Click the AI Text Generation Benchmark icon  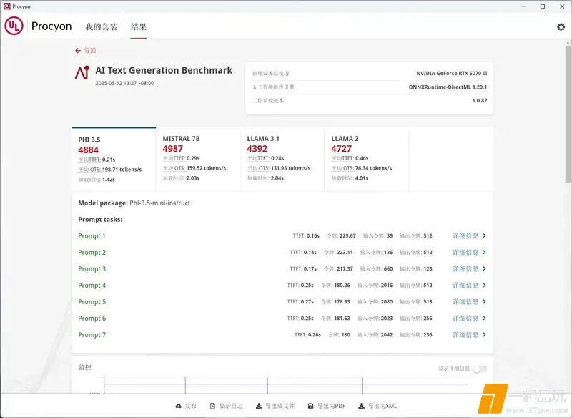pos(82,72)
